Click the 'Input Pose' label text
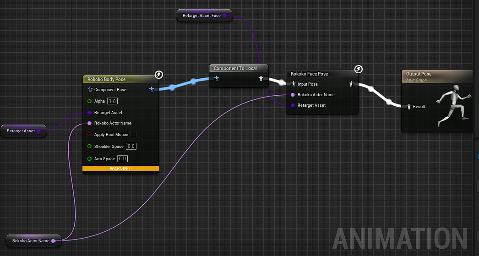Viewport: 479px width, 256px height. click(x=308, y=84)
